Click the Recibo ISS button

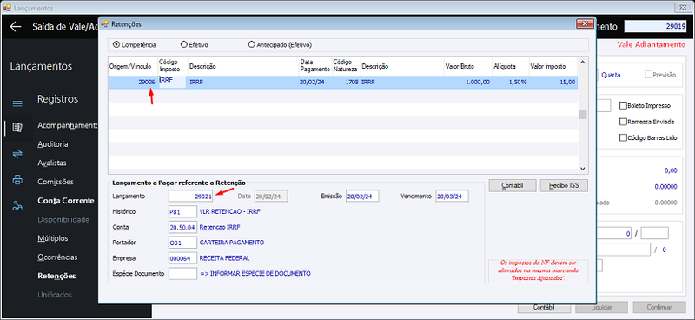coord(564,185)
